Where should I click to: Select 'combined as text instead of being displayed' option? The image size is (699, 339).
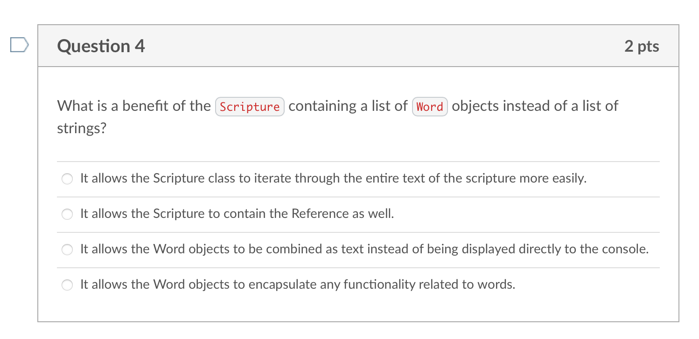[x=67, y=249]
